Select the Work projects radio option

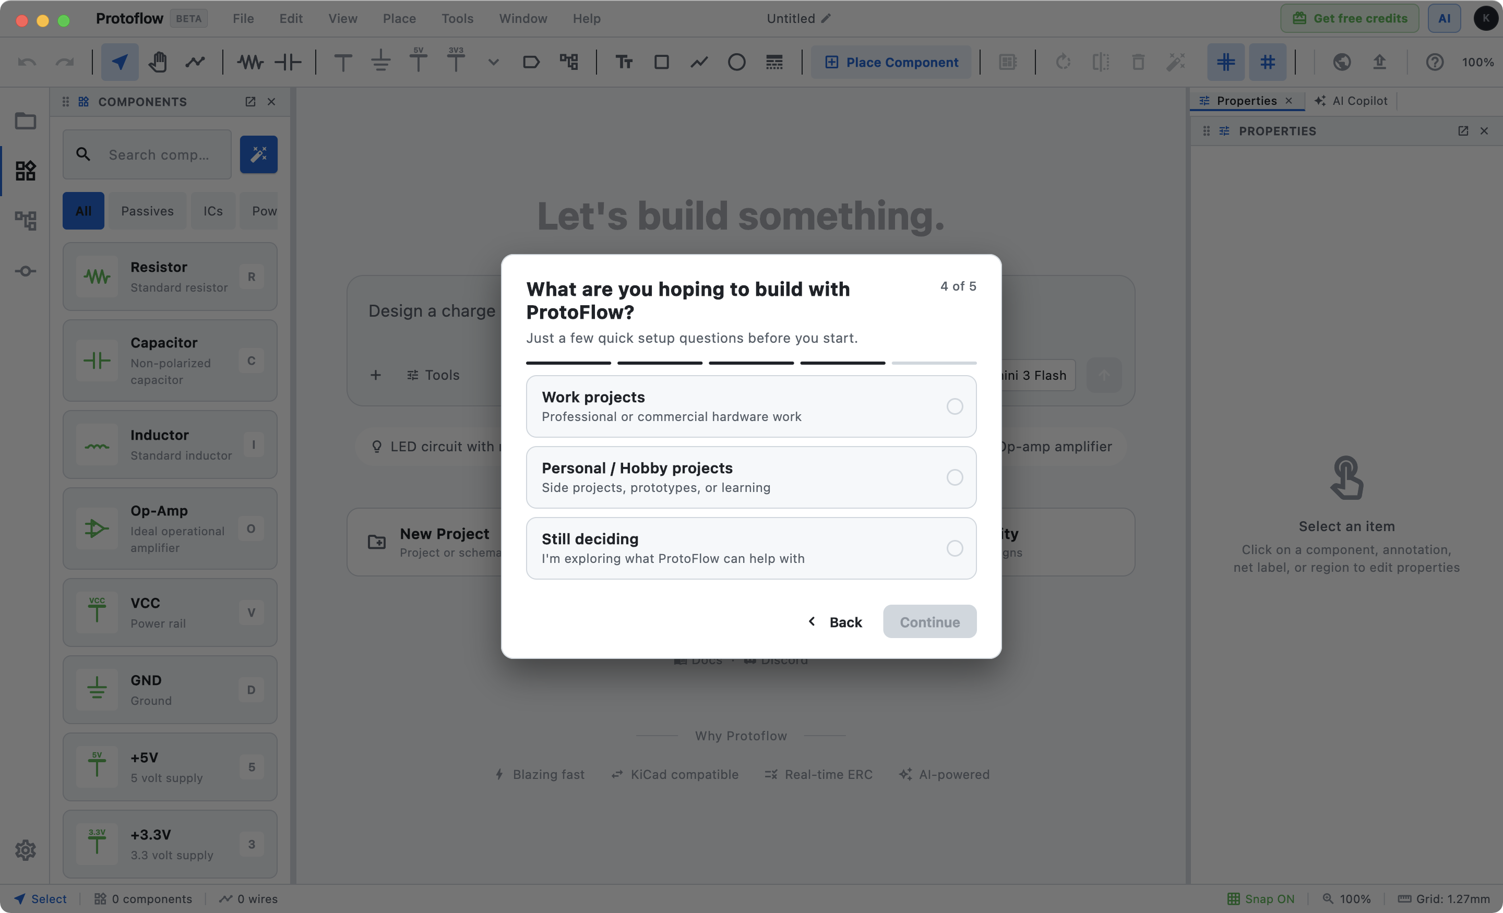pos(751,406)
